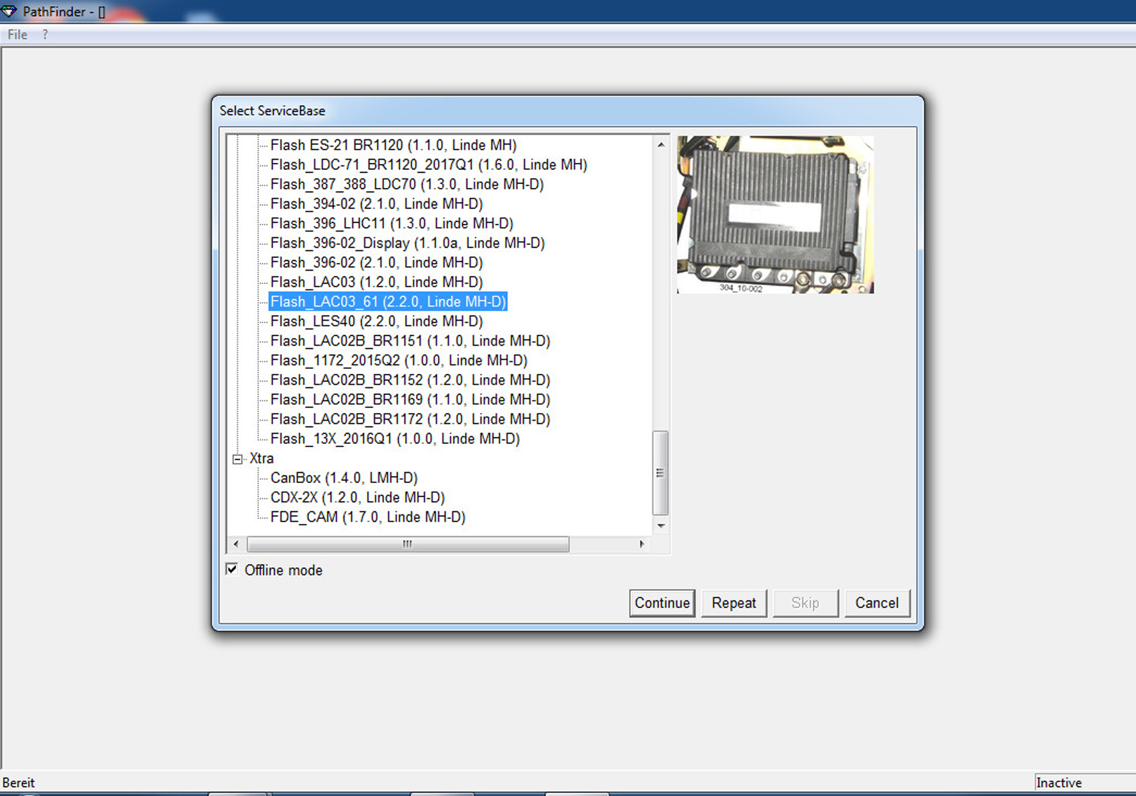Uncheck the Offline mode checkbox
The image size is (1136, 796).
point(232,570)
